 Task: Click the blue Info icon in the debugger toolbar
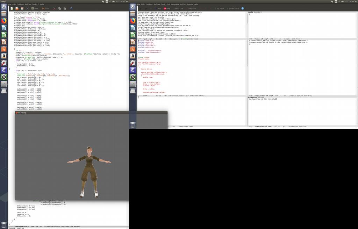243,8
